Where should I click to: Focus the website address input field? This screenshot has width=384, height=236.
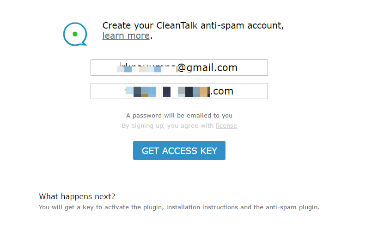click(x=179, y=91)
